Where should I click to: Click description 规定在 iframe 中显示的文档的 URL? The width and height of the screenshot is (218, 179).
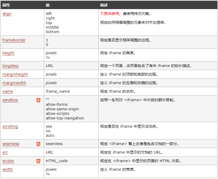point(131,152)
